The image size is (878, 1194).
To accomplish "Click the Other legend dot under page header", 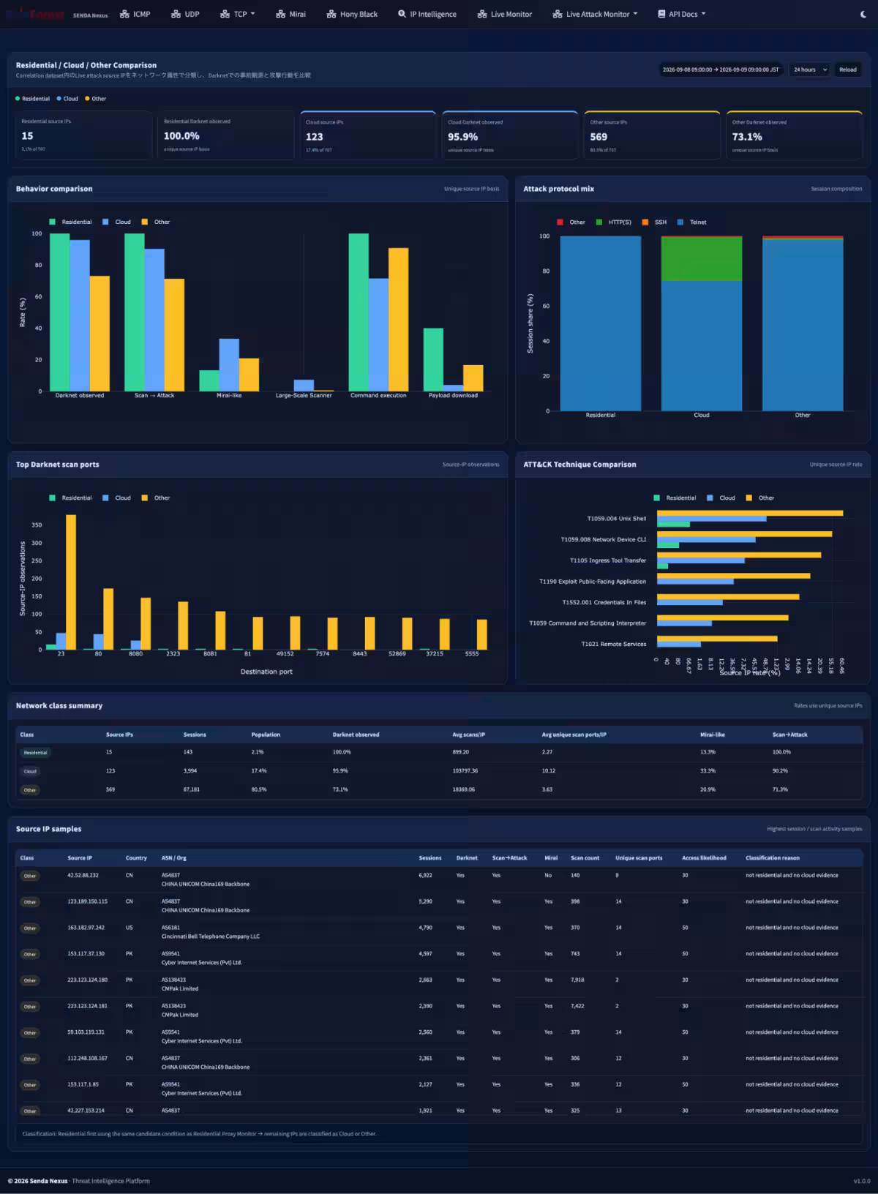I will click(87, 99).
